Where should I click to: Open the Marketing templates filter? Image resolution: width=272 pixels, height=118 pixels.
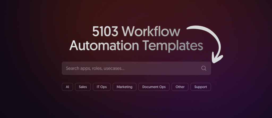pos(124,87)
